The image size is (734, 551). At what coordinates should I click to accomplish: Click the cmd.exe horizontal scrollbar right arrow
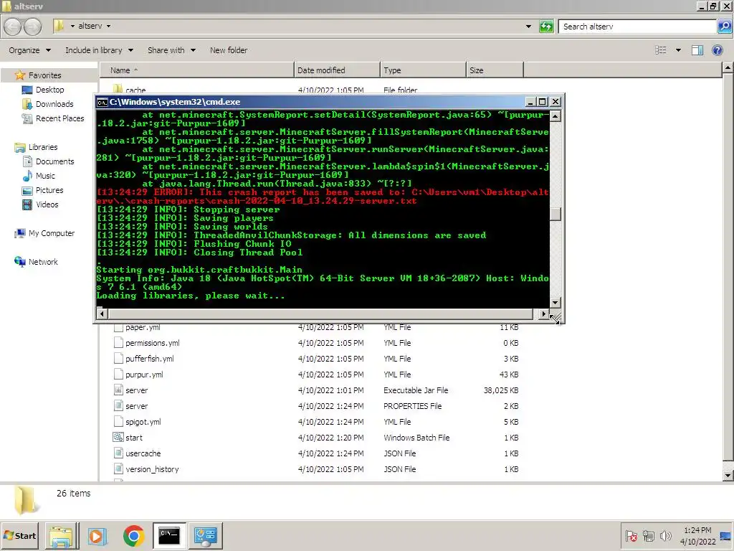(543, 314)
